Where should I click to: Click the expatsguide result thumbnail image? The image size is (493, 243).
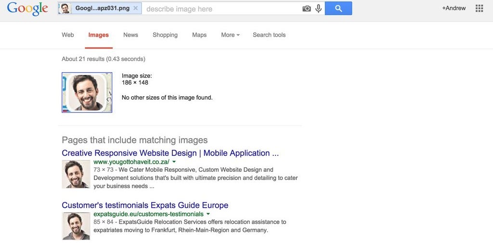[x=76, y=226]
